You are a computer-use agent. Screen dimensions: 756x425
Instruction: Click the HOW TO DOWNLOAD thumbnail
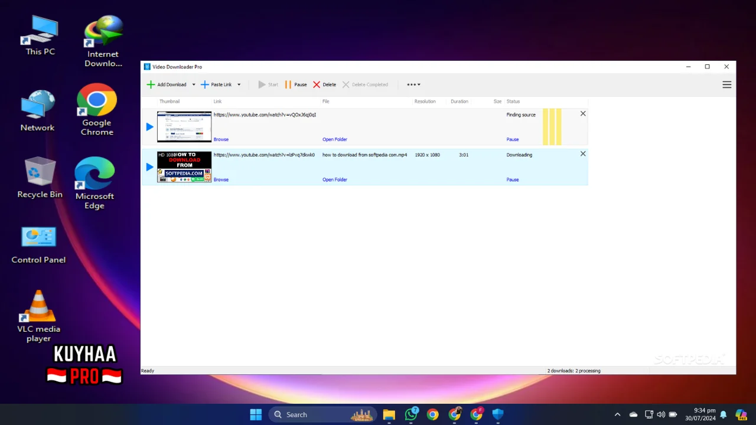coord(184,166)
